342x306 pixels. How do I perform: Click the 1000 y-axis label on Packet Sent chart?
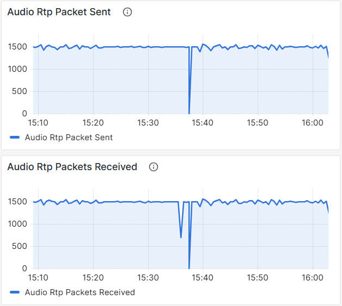(x=17, y=69)
